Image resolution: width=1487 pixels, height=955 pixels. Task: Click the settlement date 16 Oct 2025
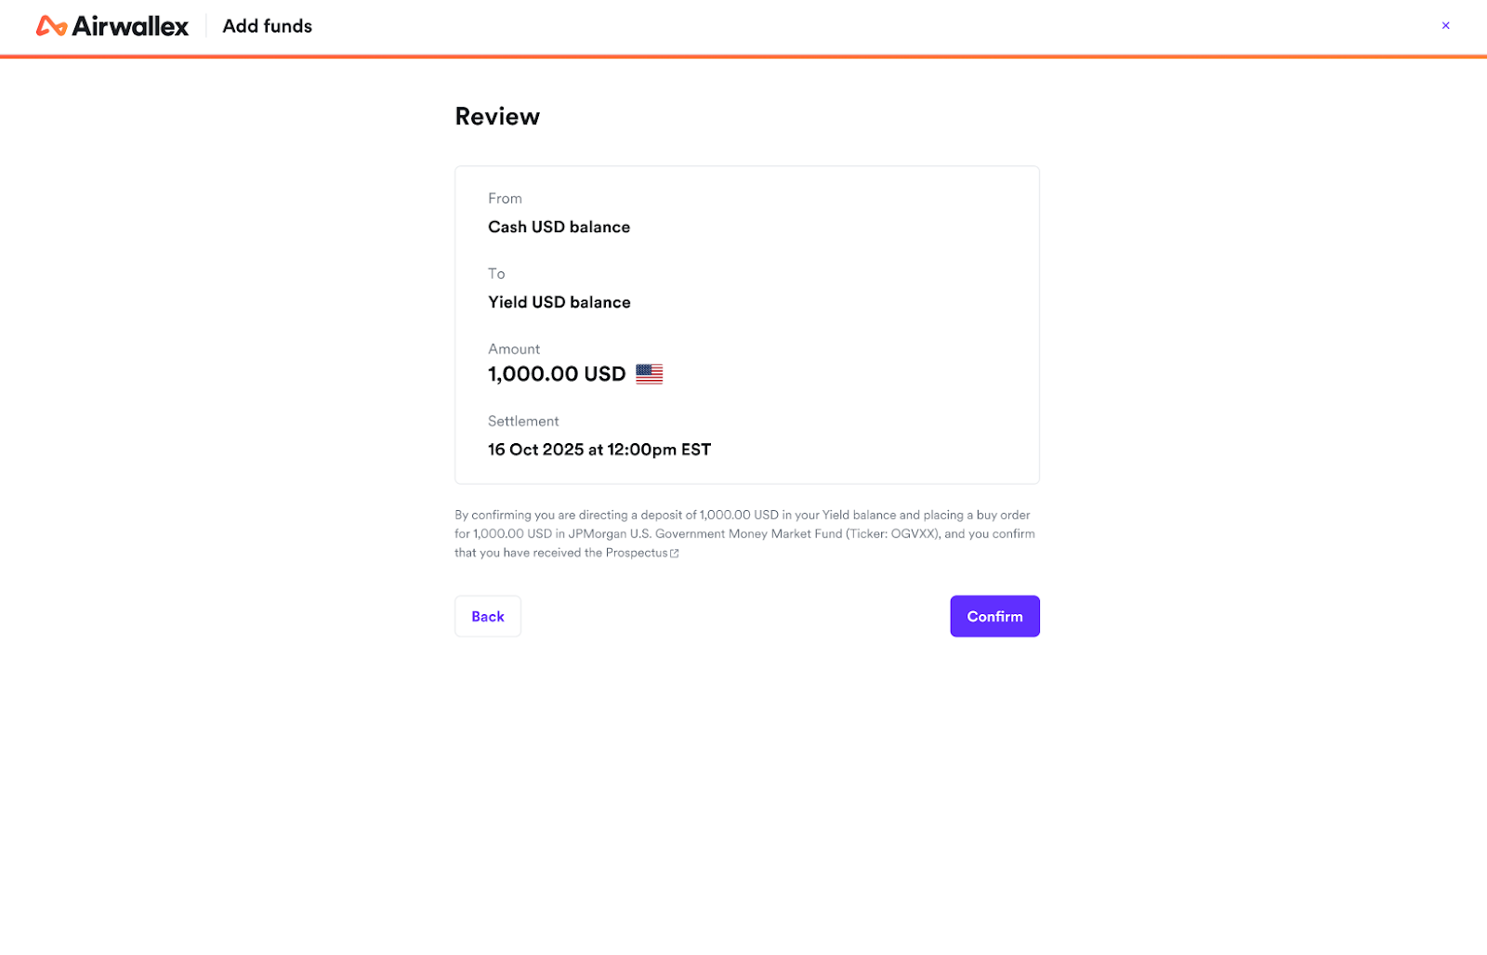point(535,450)
